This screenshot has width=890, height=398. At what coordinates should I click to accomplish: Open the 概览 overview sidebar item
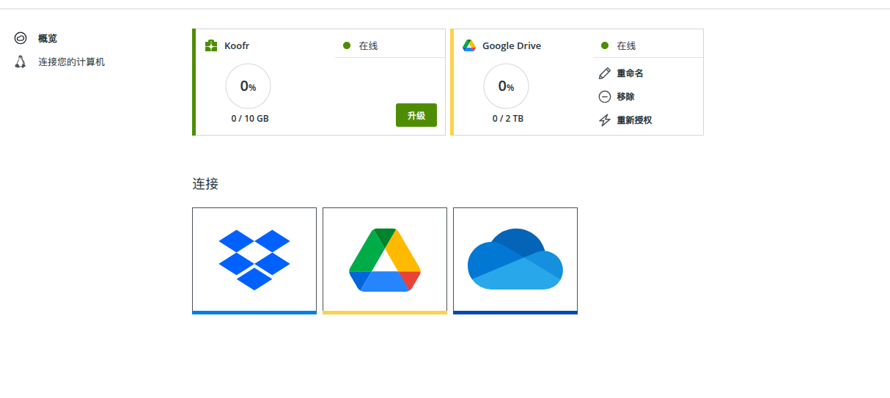(48, 39)
